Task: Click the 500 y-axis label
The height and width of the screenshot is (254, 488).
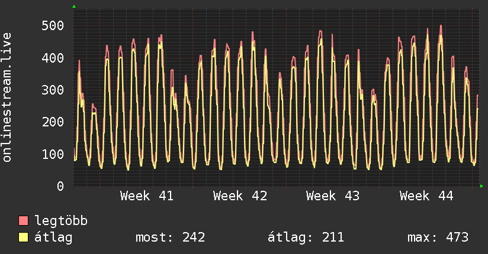Action: coord(53,25)
